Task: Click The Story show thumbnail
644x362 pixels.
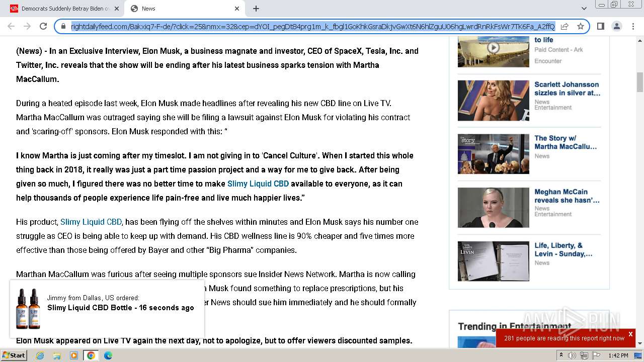Action: pos(494,154)
